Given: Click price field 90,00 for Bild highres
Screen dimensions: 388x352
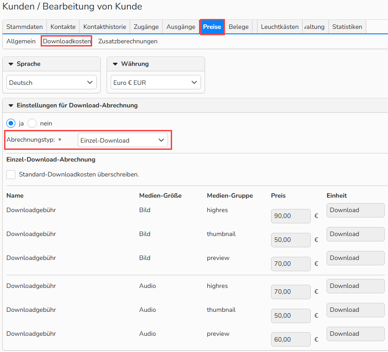Looking at the screenshot, I should 291,216.
